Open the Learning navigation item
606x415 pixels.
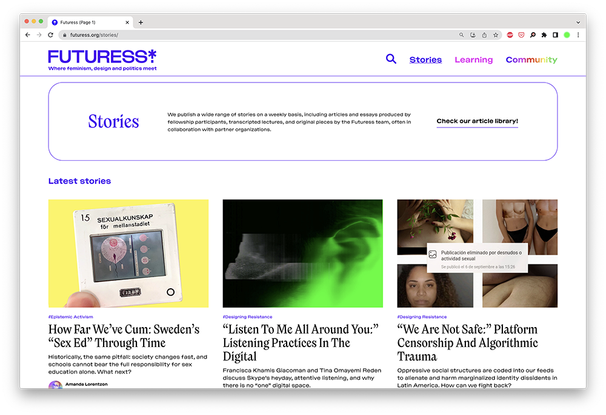473,59
